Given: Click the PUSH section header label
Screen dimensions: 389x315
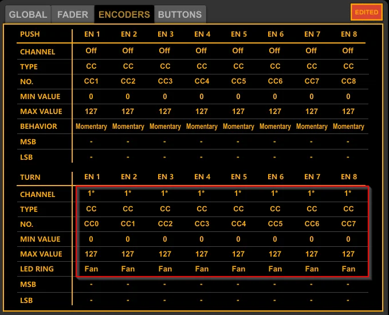Looking at the screenshot, I should tap(30, 34).
